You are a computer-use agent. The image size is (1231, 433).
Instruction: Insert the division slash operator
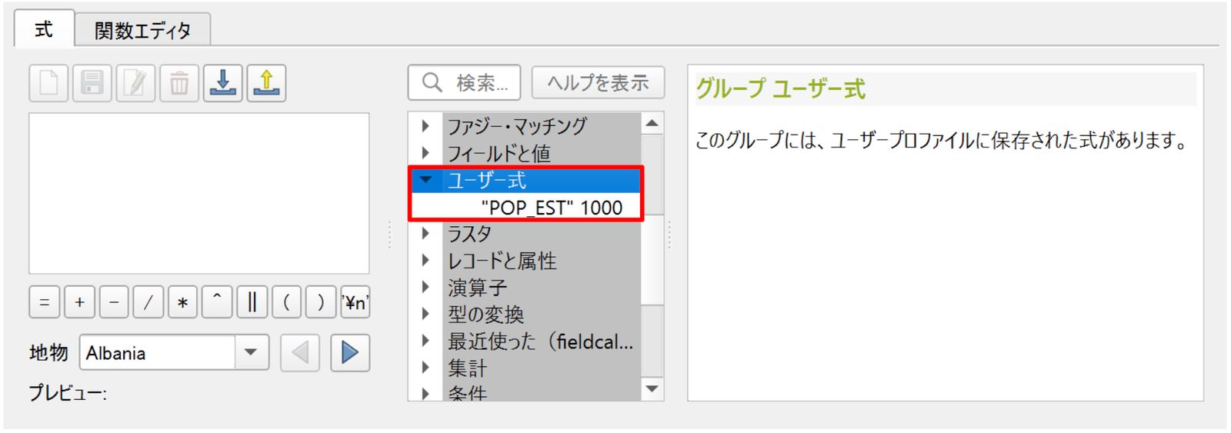148,302
